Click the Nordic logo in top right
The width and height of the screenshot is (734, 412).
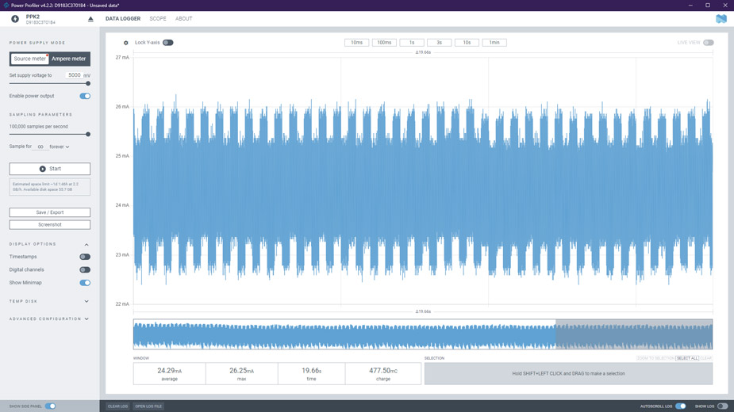pos(721,19)
